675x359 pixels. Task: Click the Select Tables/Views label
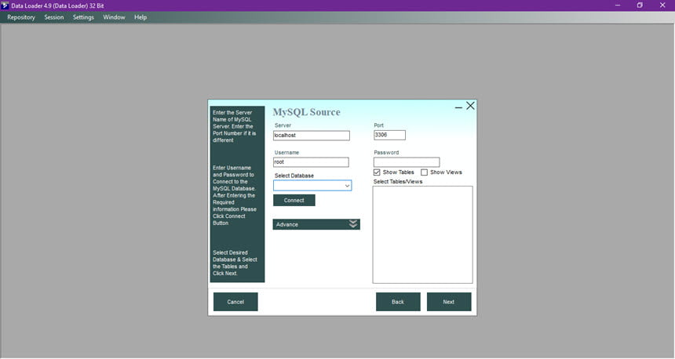click(398, 181)
